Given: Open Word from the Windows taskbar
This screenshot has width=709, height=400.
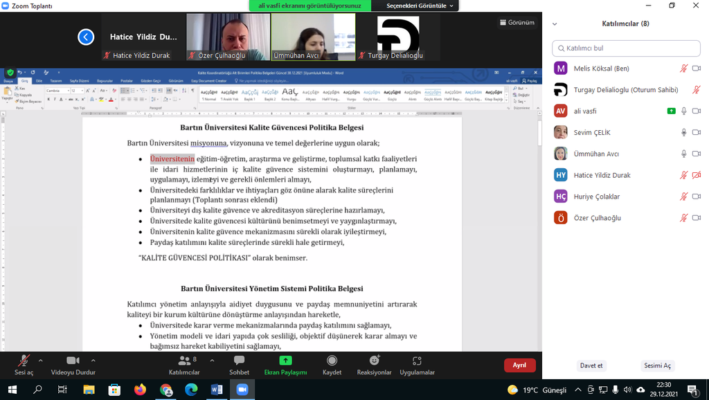Looking at the screenshot, I should pyautogui.click(x=217, y=390).
